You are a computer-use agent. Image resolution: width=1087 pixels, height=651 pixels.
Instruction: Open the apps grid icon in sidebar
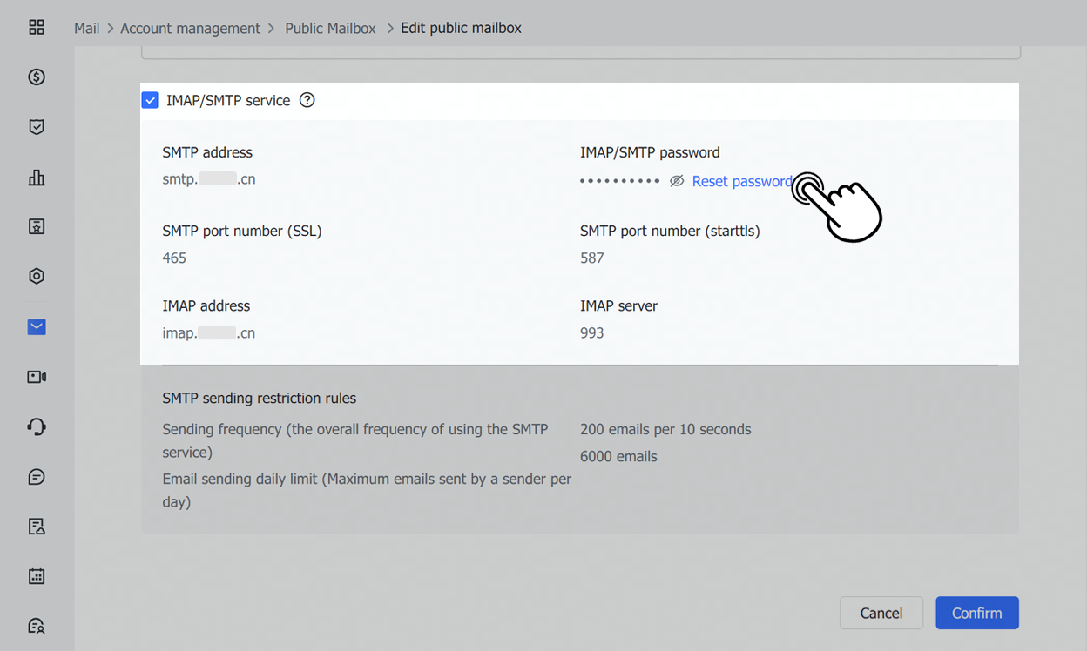coord(36,27)
